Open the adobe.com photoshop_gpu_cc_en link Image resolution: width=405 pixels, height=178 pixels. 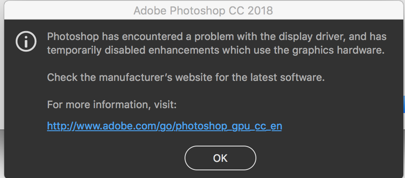[x=164, y=126]
